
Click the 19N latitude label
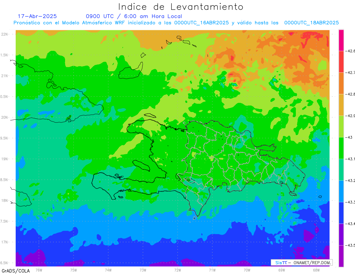click(x=5, y=159)
